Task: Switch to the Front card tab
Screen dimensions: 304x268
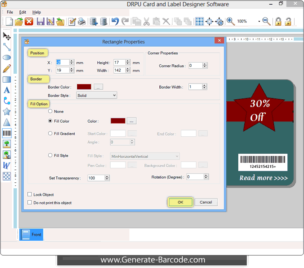Action: pyautogui.click(x=32, y=234)
